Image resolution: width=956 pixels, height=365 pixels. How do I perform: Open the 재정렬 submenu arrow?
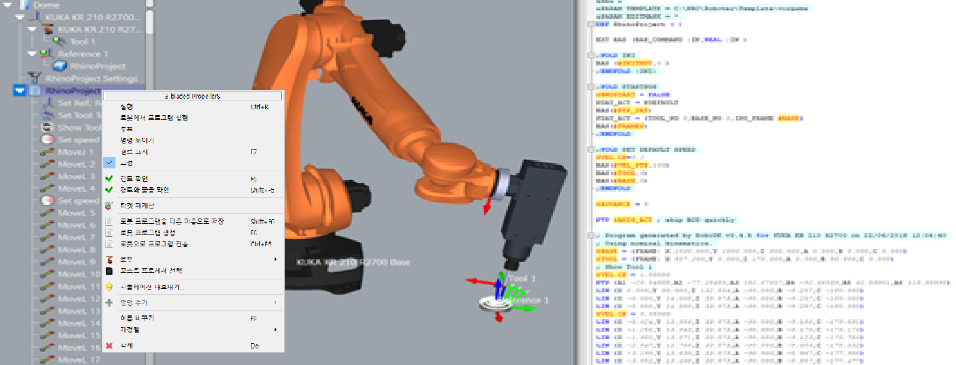coord(275,330)
